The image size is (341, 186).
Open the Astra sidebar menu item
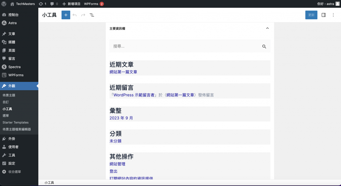coord(19,23)
